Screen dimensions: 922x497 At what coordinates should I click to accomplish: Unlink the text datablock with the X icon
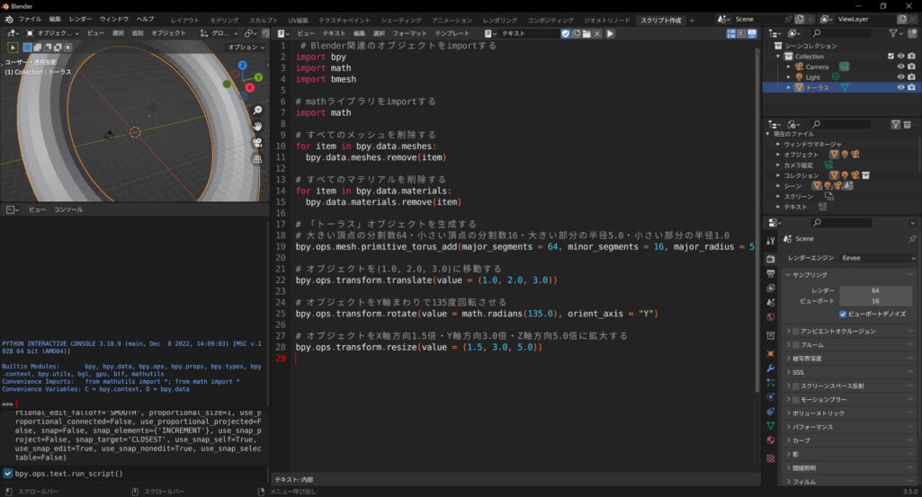tap(597, 33)
